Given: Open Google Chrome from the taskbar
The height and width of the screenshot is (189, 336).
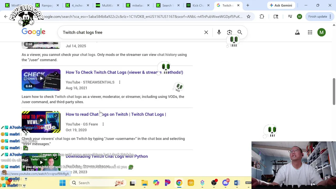Looking at the screenshot, I should click(x=179, y=183).
